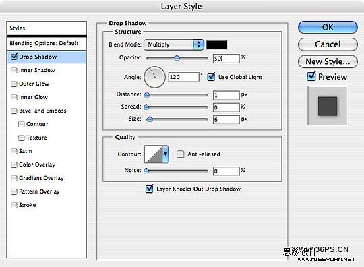Click the Angle value field

(x=183, y=77)
